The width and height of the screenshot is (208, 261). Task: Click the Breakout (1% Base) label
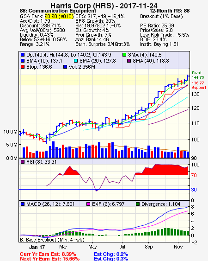161,16
